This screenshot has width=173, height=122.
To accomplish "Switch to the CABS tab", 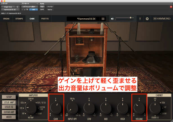I will click(32, 19).
